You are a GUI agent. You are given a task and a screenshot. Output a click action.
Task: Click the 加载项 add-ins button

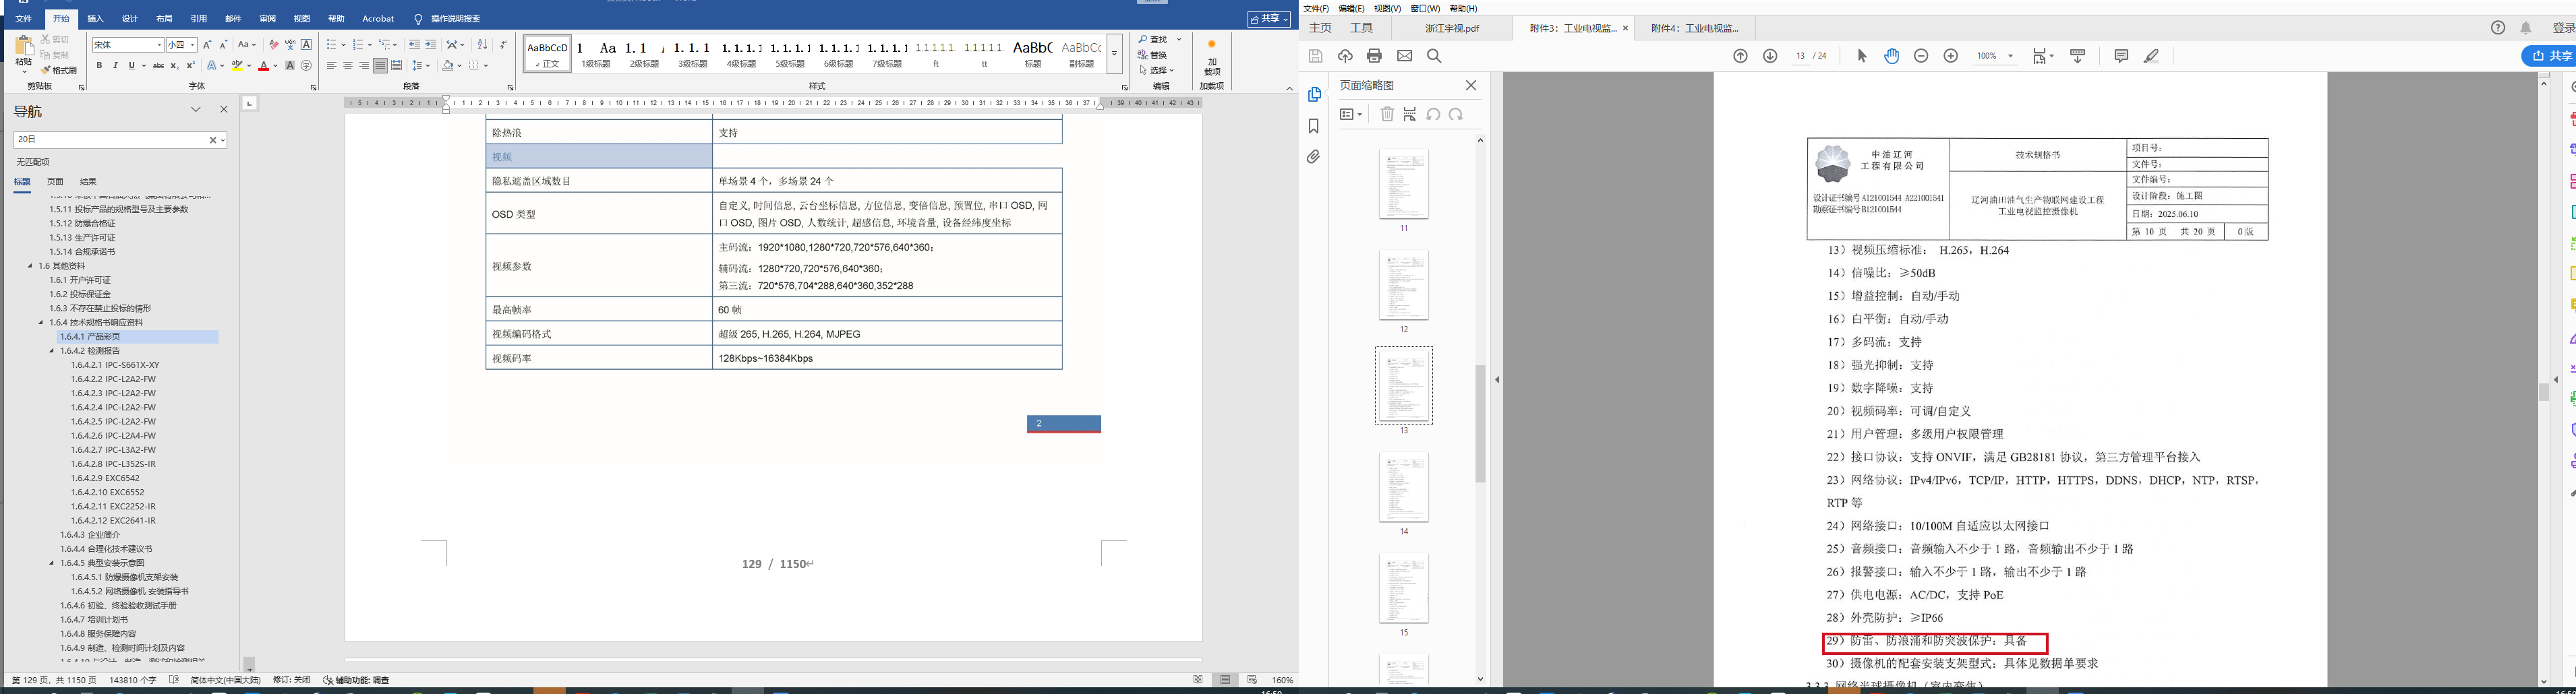coord(1212,58)
